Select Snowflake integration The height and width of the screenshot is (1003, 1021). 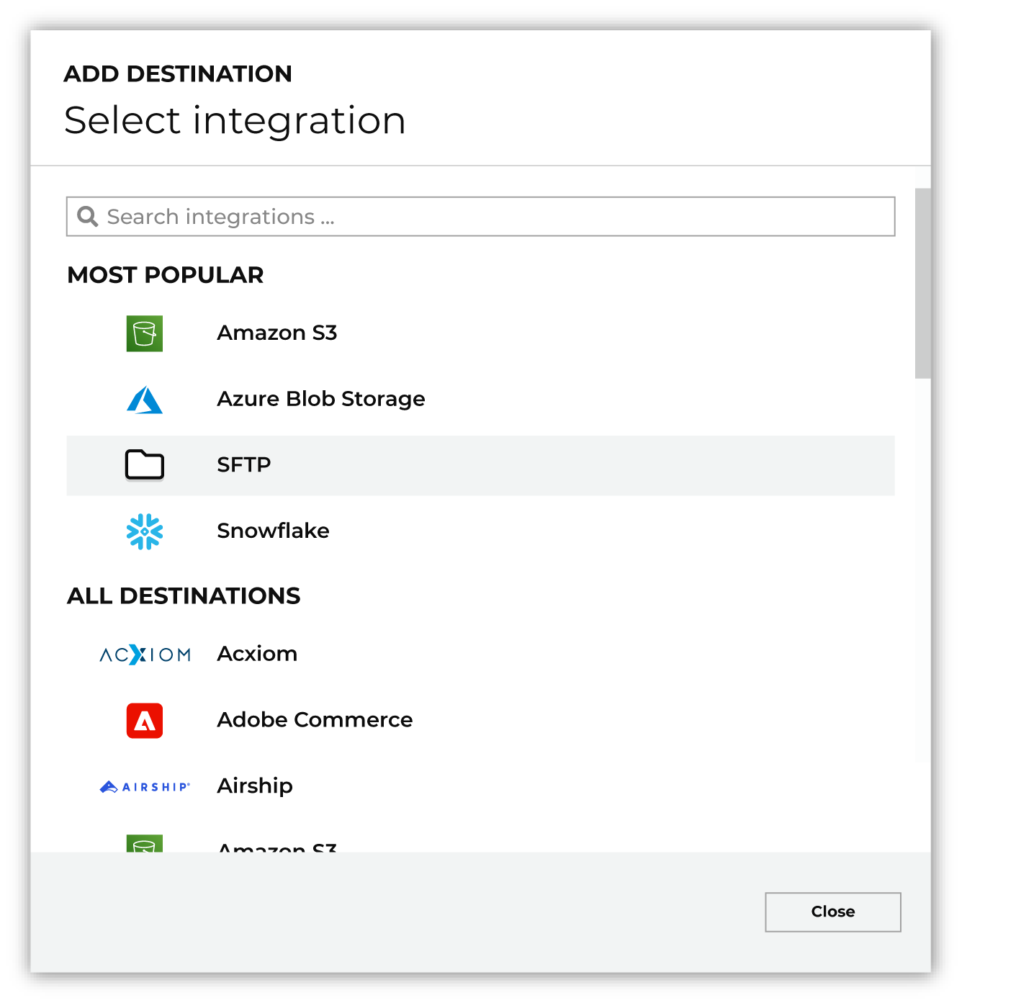[480, 531]
